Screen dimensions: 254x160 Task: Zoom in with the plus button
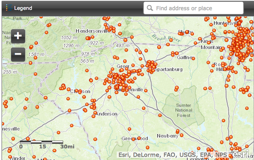(18, 36)
